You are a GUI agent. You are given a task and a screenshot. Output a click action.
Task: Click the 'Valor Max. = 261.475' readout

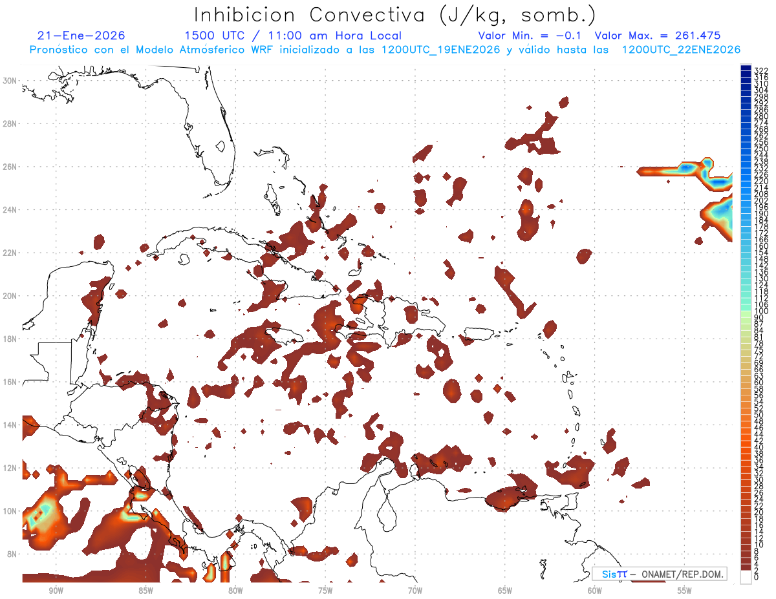coord(658,36)
